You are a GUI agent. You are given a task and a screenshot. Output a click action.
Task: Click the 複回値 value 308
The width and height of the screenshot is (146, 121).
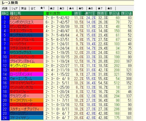coord(126,79)
